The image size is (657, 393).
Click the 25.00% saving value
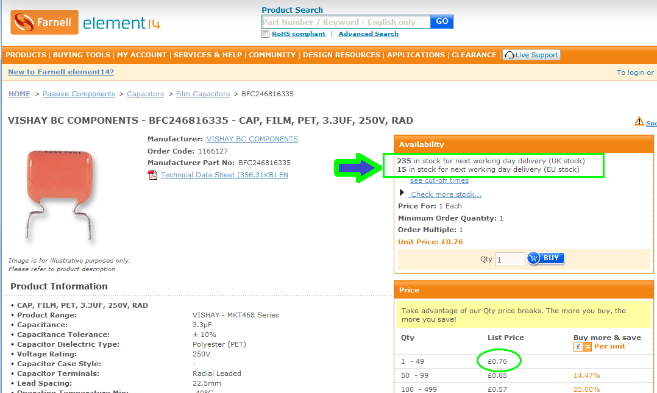586,389
